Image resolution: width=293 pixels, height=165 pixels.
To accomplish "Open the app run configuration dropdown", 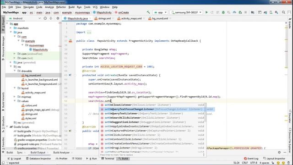I will [161, 12].
